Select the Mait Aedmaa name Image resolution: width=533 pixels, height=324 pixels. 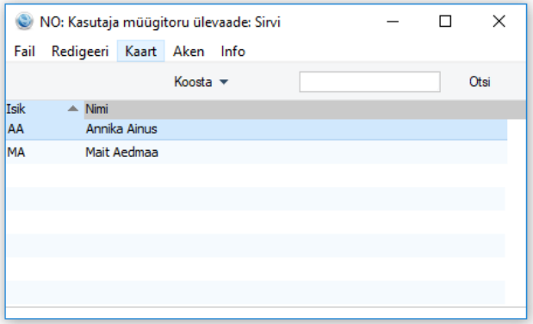[121, 153]
